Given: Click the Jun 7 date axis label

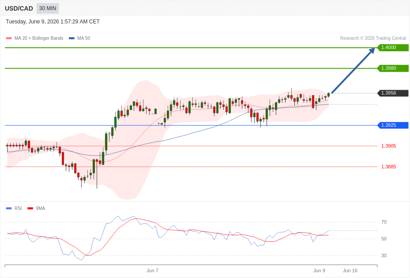Looking at the screenshot, I should coord(152,270).
